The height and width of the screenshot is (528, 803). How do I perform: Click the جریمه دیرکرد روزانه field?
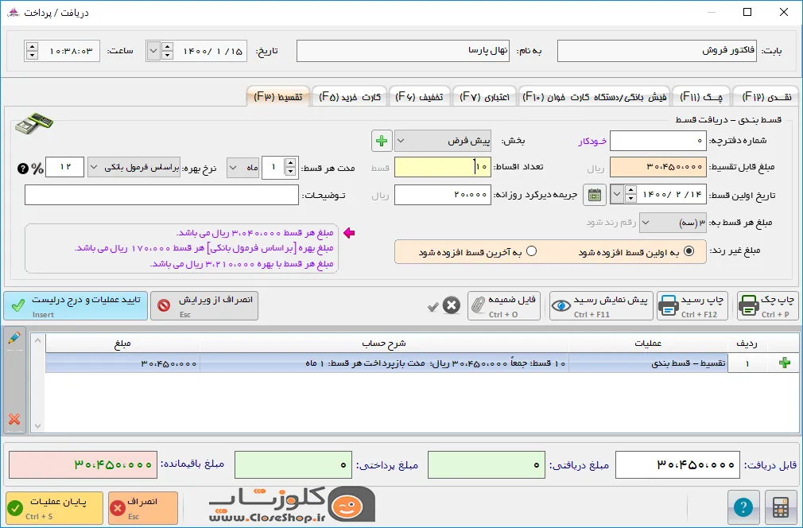(443, 195)
